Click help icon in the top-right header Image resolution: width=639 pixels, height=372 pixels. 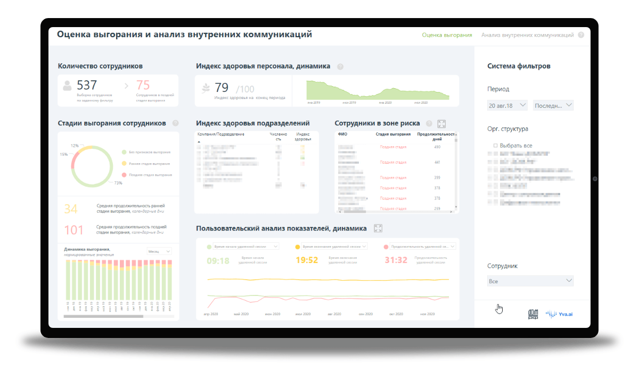pyautogui.click(x=581, y=35)
